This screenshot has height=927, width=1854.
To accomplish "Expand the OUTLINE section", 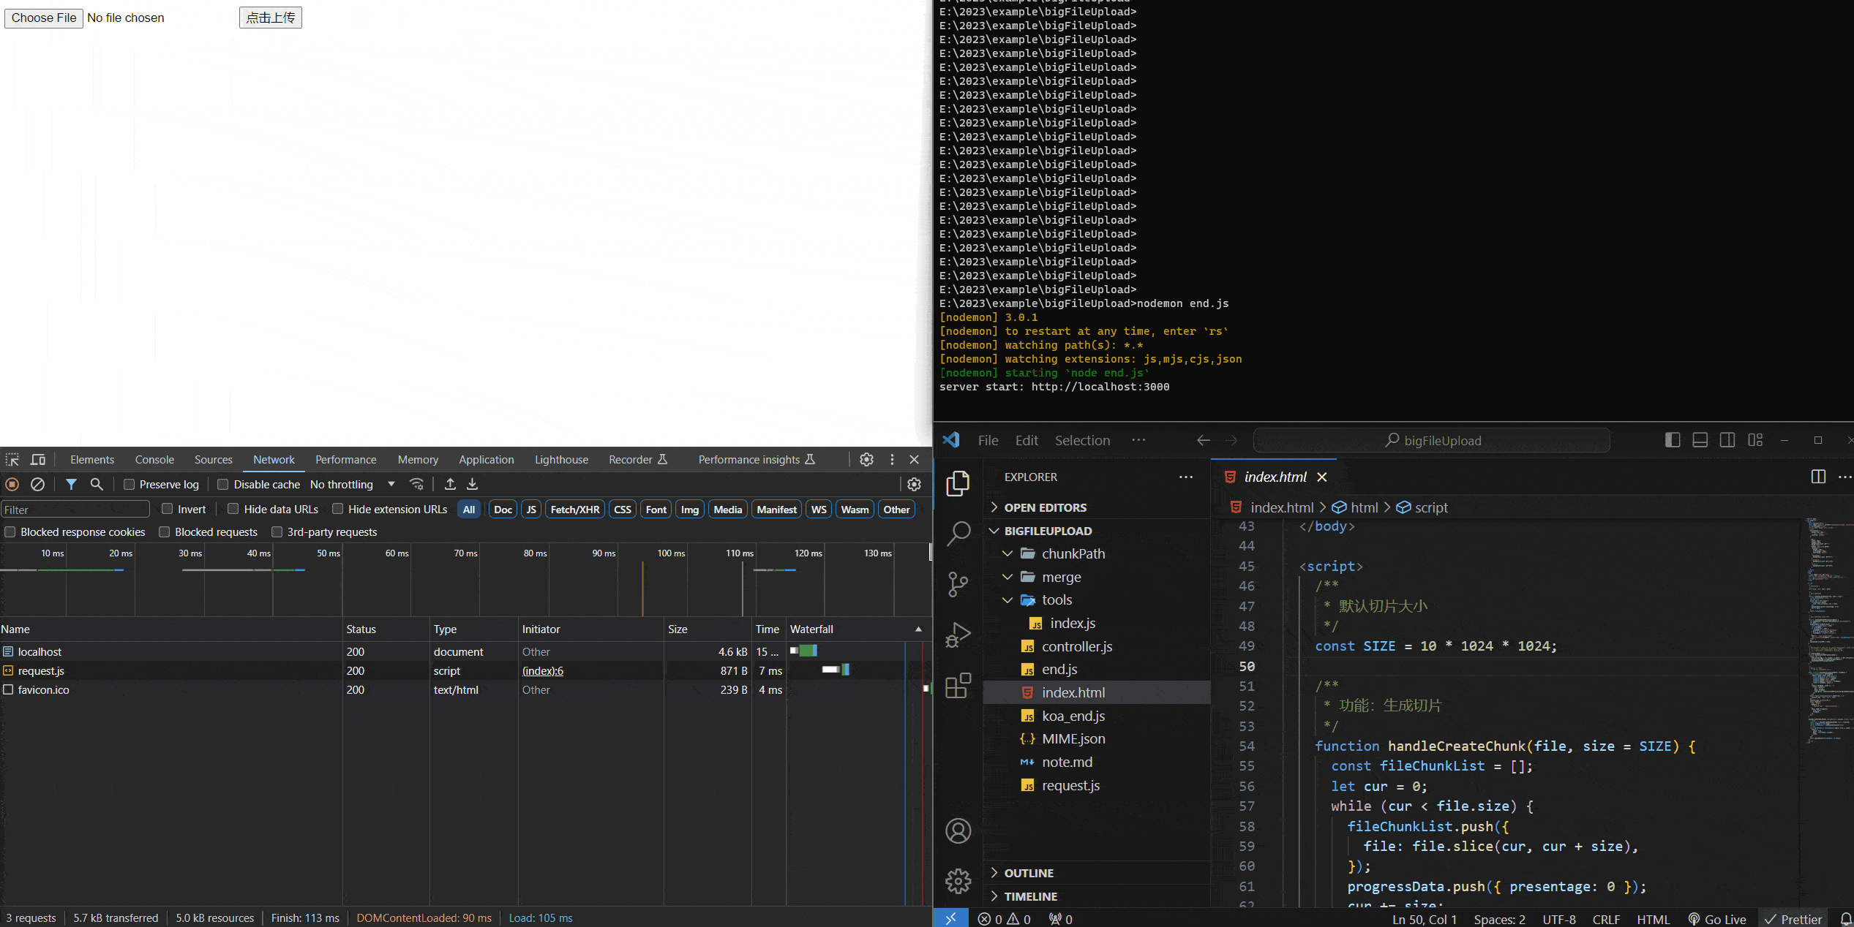I will 1028,873.
